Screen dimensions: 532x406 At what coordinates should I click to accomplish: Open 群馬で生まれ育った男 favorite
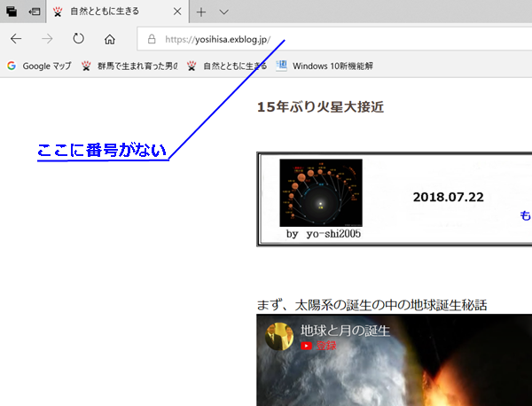129,66
